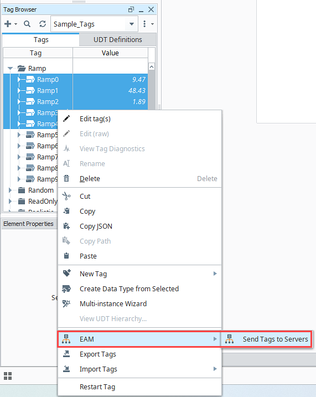The width and height of the screenshot is (316, 397).
Task: Click the Delete trash icon in menu
Action: [66, 178]
